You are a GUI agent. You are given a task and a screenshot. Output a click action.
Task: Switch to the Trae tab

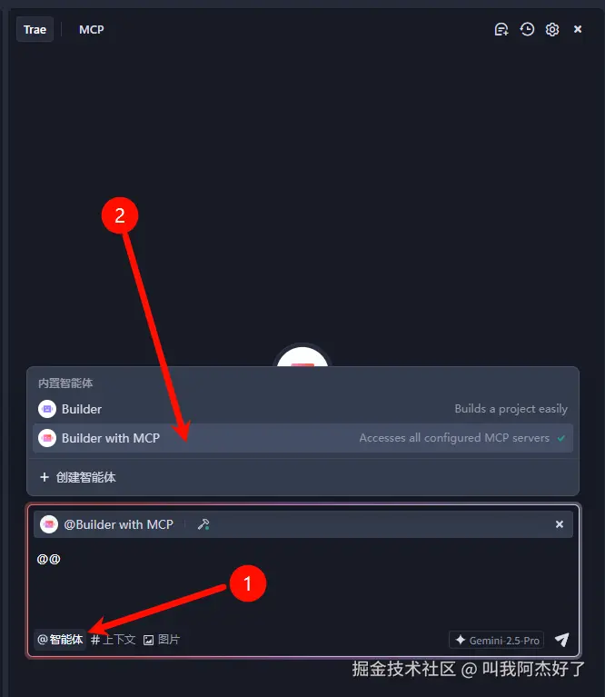point(35,29)
